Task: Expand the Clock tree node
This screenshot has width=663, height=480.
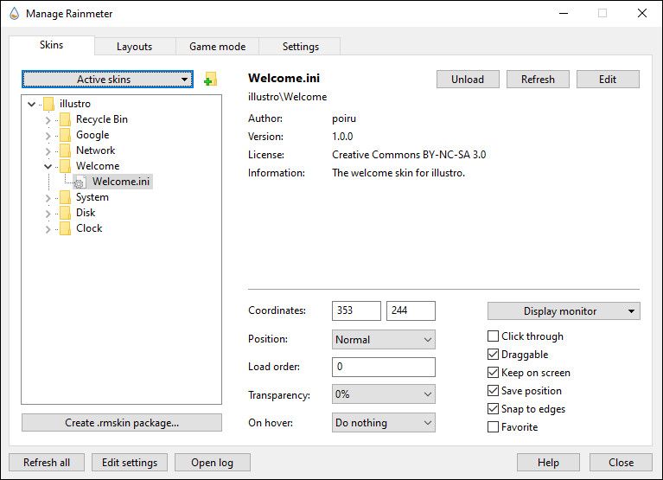Action: pos(48,229)
